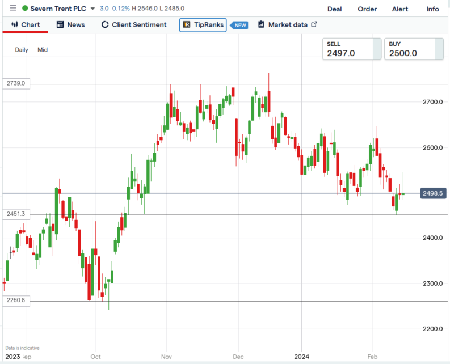
Task: Click the Client Sentiment circular icon
Action: pyautogui.click(x=105, y=25)
